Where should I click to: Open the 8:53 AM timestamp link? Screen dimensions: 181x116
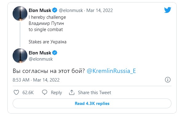coord(36,80)
